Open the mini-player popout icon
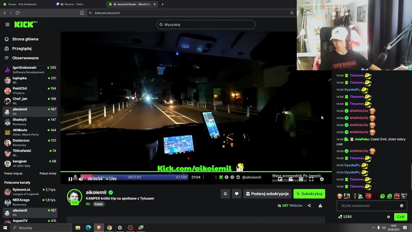Screen dimensions: 412x232 click(x=280, y=179)
